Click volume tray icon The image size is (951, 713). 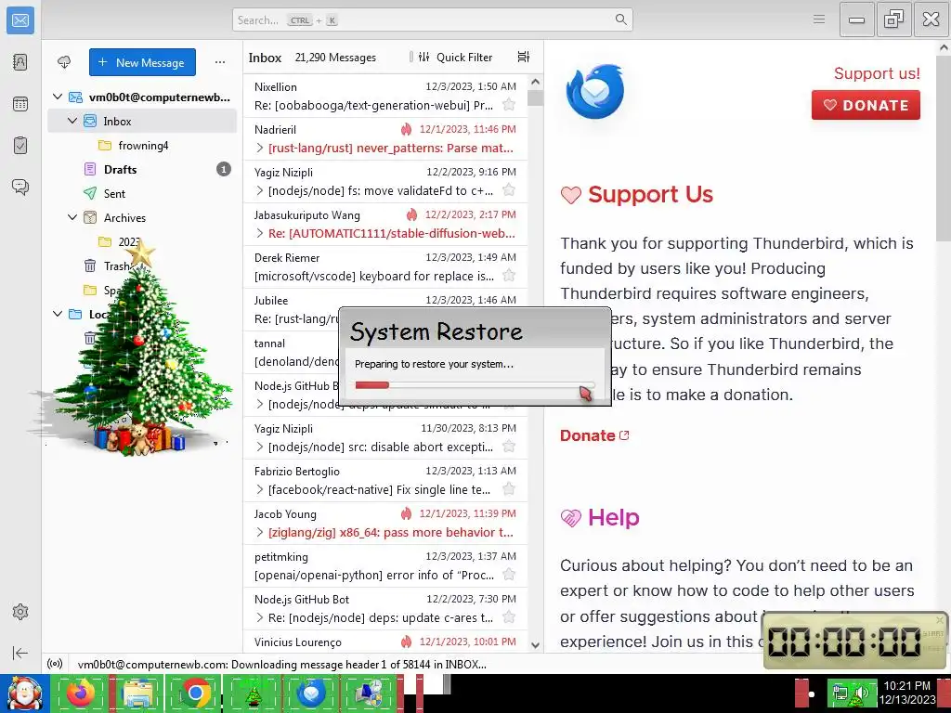[861, 693]
